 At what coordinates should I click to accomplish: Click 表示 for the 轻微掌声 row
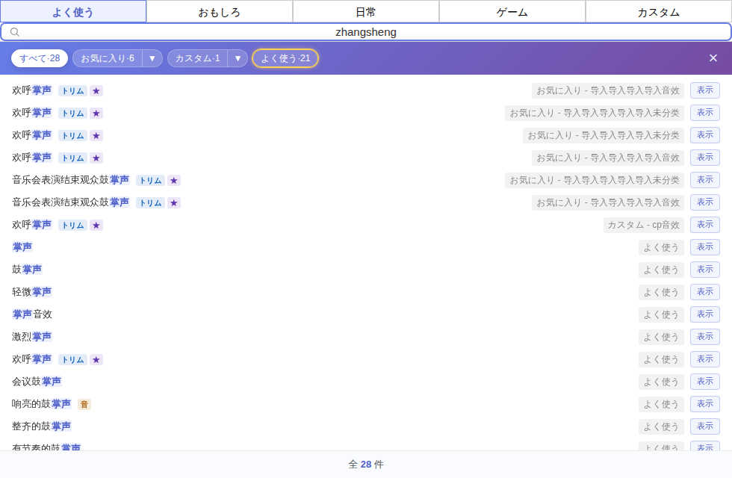pyautogui.click(x=705, y=292)
